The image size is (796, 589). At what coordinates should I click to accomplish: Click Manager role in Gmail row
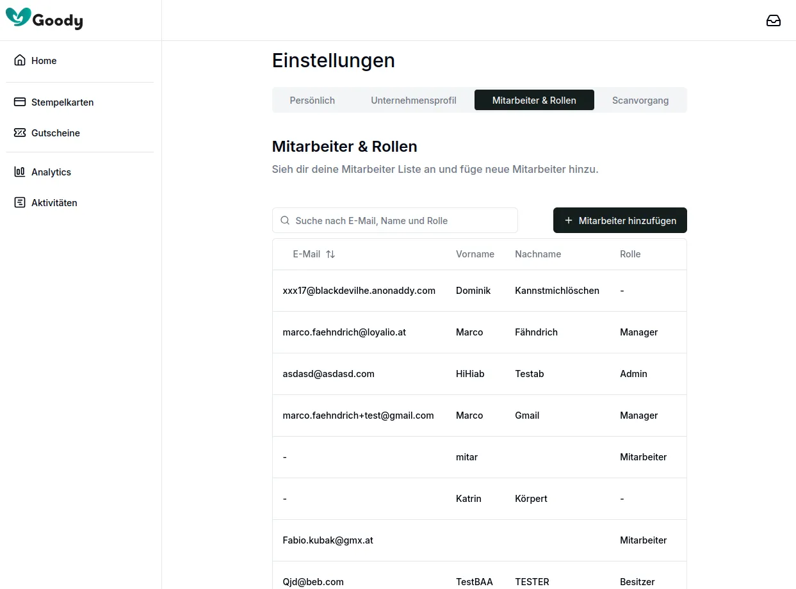639,416
